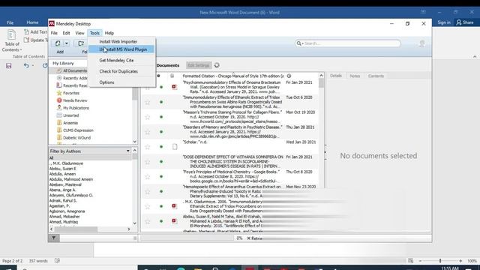
Task: Open the search magnifier dropdown
Action: 300,43
